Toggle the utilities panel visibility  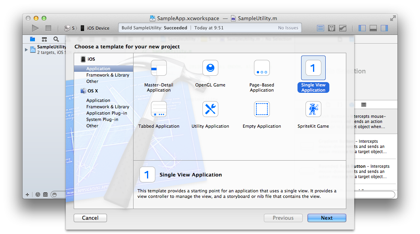pyautogui.click(x=384, y=28)
